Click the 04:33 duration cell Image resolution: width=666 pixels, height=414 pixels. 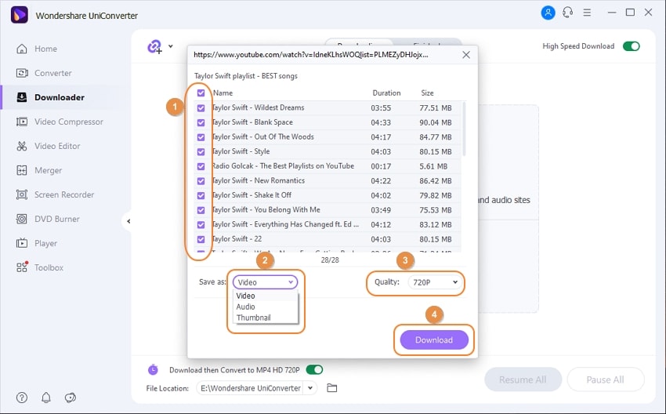tap(381, 122)
